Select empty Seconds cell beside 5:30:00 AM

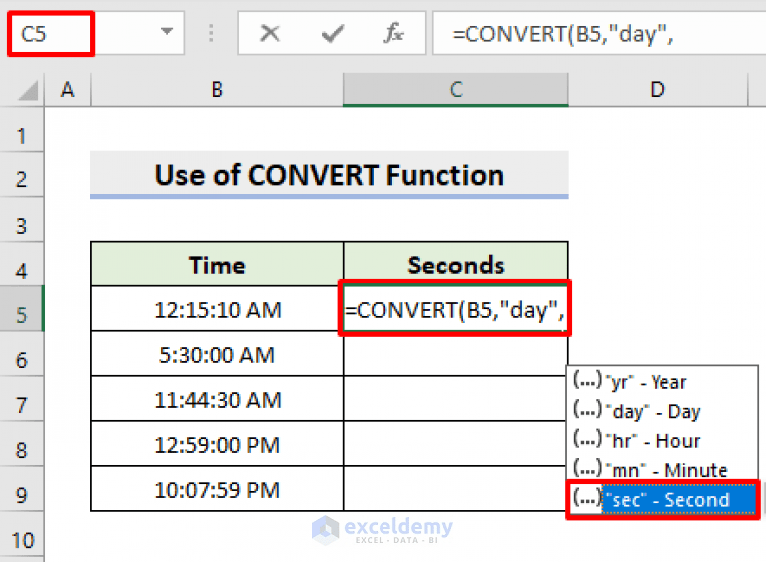tap(455, 354)
